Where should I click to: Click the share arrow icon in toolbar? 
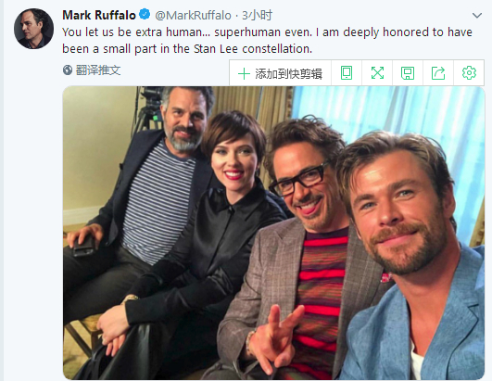click(x=438, y=73)
